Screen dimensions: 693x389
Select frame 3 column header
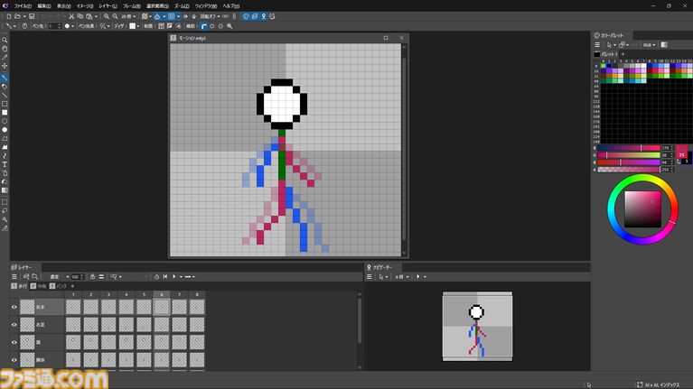pyautogui.click(x=108, y=294)
